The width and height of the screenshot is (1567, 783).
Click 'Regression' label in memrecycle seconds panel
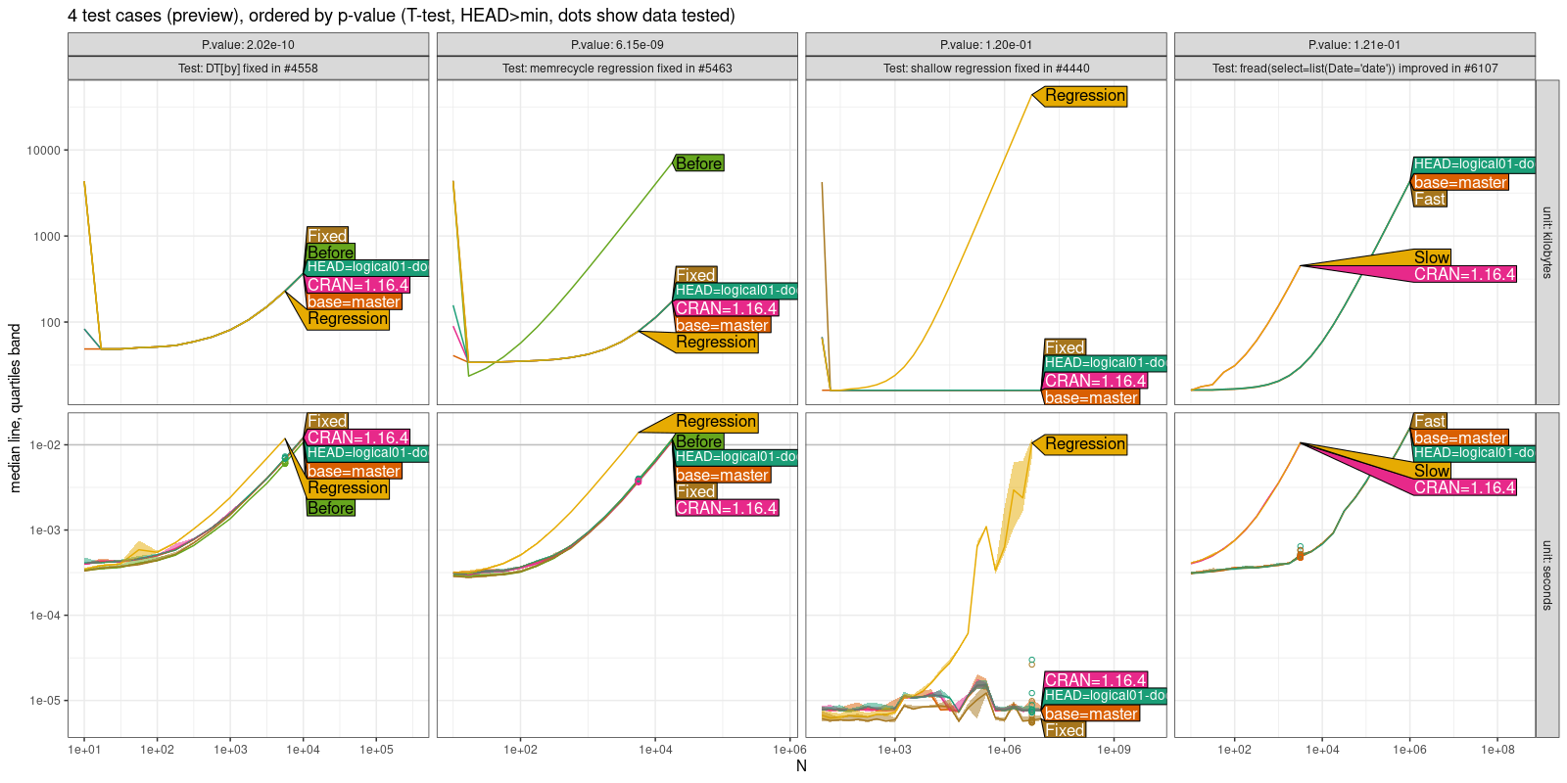[716, 422]
